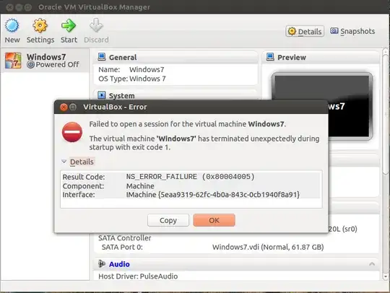Click the General section header
Screen dimensions: 390x293
click(175, 58)
